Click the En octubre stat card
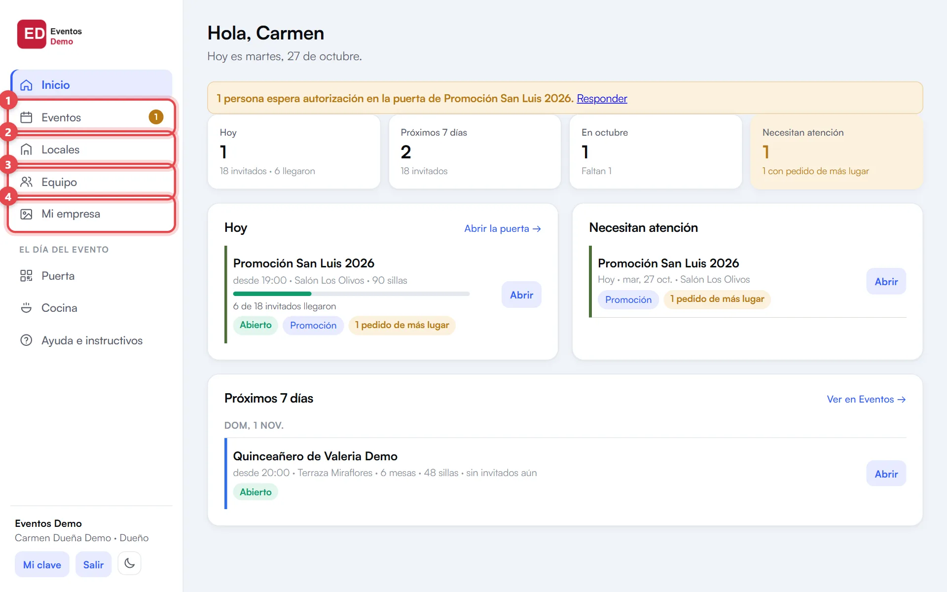Image resolution: width=947 pixels, height=592 pixels. (x=656, y=151)
